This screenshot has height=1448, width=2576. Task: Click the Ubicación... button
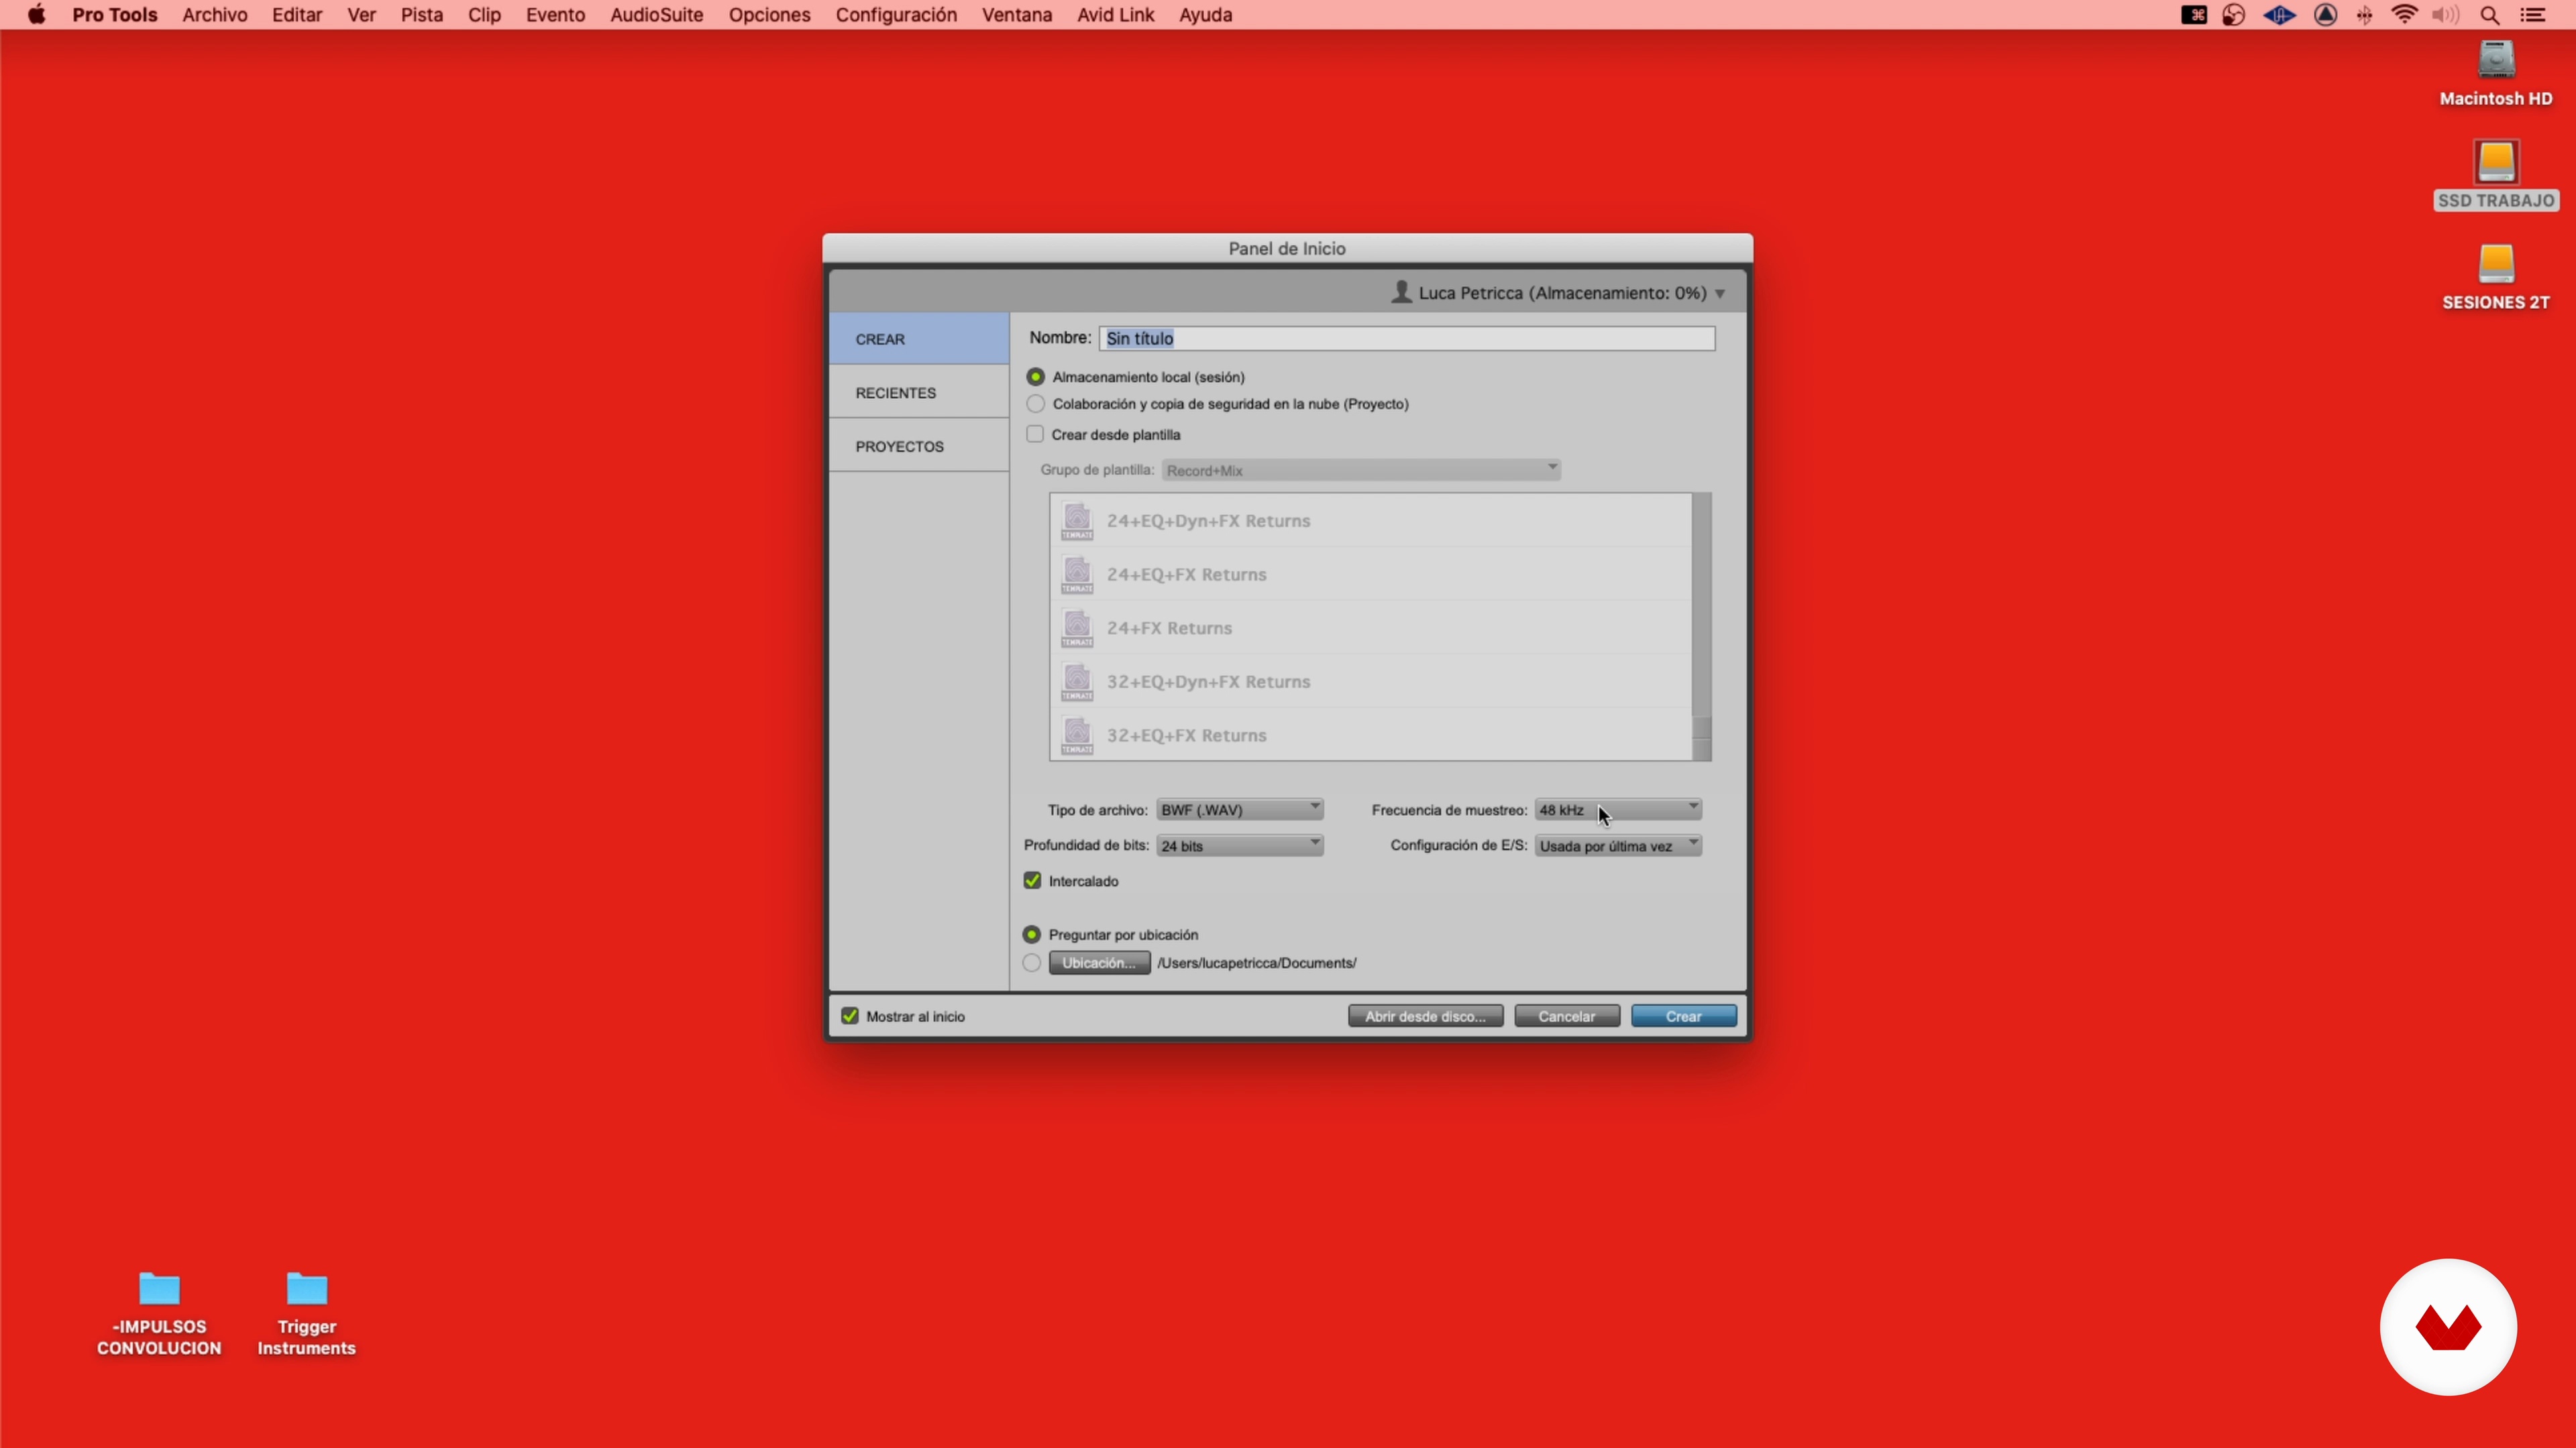pyautogui.click(x=1099, y=963)
